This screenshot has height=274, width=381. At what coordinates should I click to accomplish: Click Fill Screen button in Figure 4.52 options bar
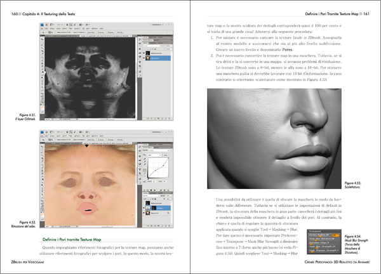[x=110, y=140]
